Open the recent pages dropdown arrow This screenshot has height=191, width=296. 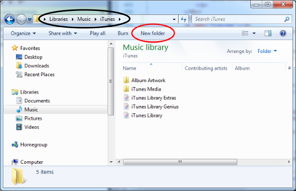point(30,19)
